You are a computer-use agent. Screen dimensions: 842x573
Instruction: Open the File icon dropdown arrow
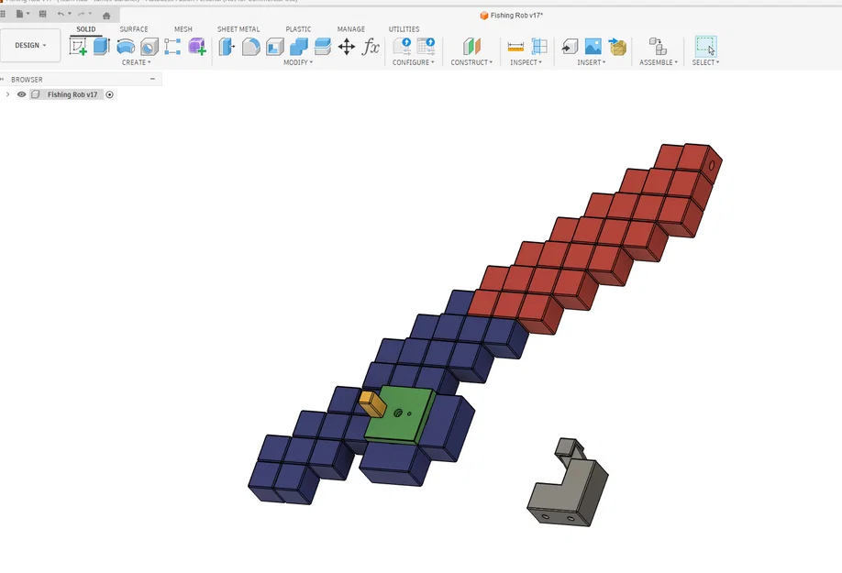click(x=28, y=14)
